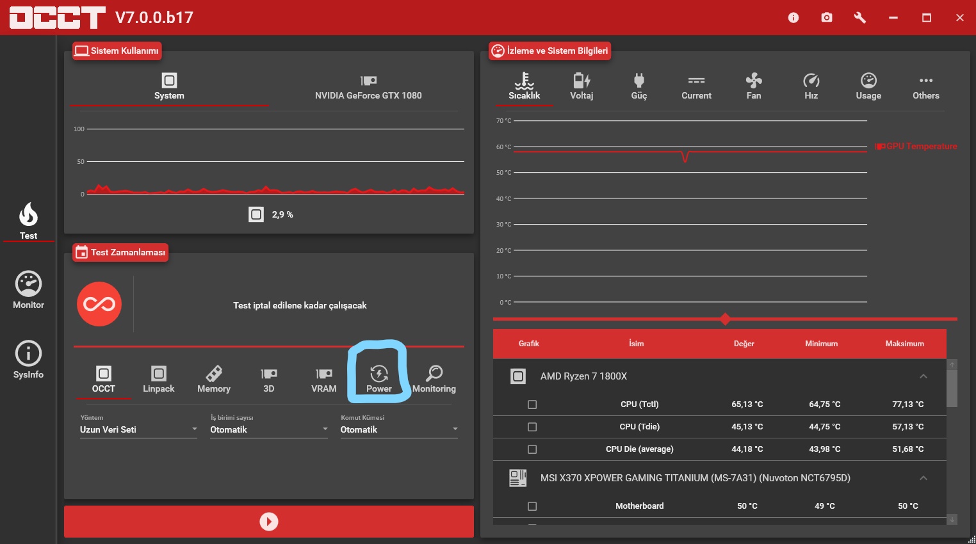Switch to NVIDIA GeForce GTX 1080 tab
The width and height of the screenshot is (976, 544).
coord(368,87)
